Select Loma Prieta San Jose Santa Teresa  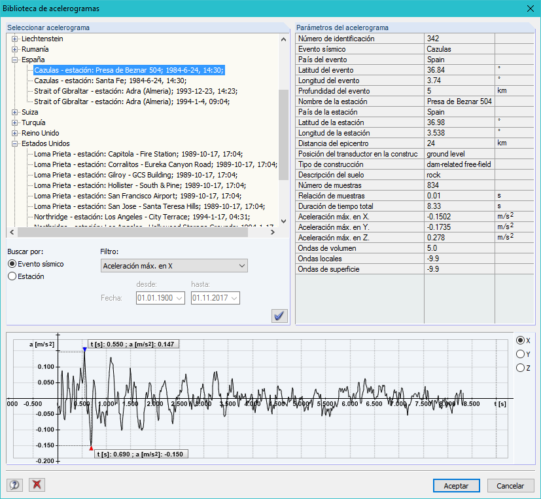click(149, 206)
